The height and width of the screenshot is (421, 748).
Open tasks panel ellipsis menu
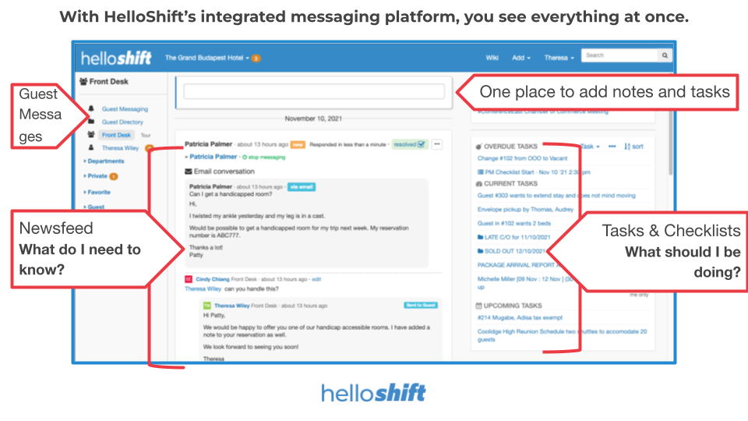612,147
